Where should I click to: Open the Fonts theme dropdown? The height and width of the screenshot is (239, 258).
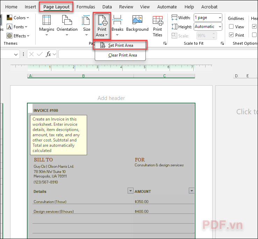(17, 27)
